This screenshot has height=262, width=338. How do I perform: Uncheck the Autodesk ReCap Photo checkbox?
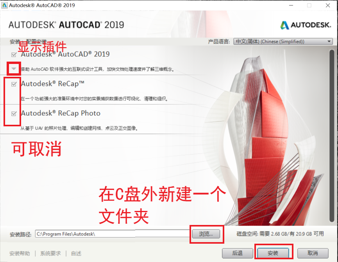point(14,113)
